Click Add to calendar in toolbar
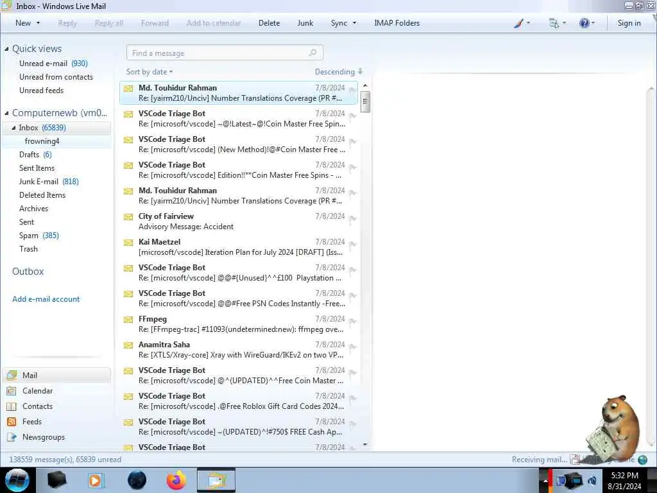This screenshot has width=657, height=493. (214, 23)
